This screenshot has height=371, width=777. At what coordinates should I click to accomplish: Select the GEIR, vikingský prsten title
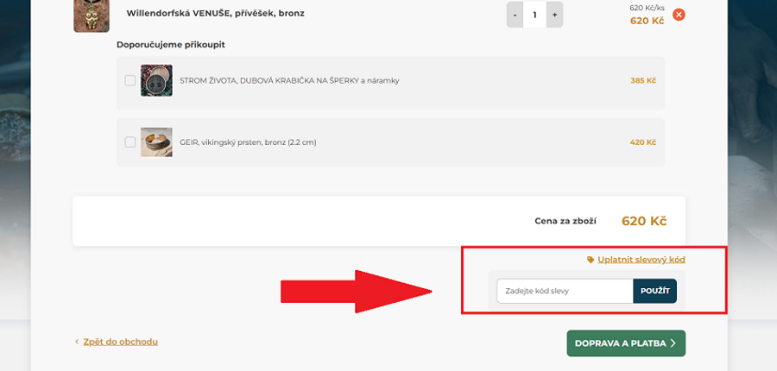248,141
